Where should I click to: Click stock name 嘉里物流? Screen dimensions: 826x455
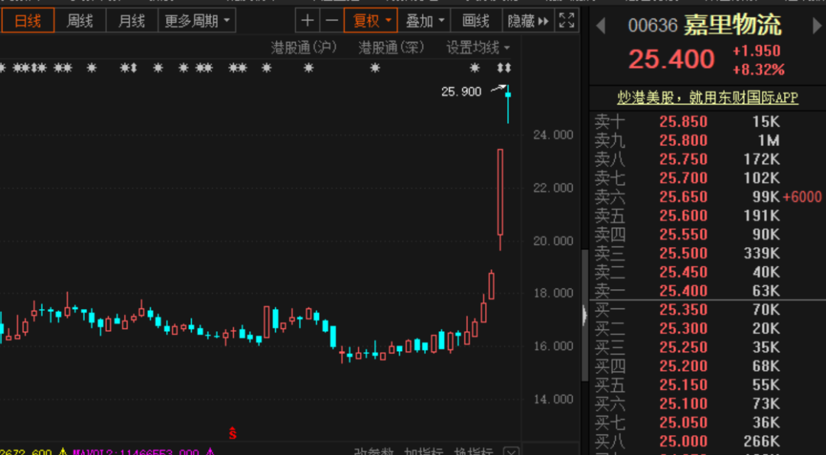tap(732, 25)
